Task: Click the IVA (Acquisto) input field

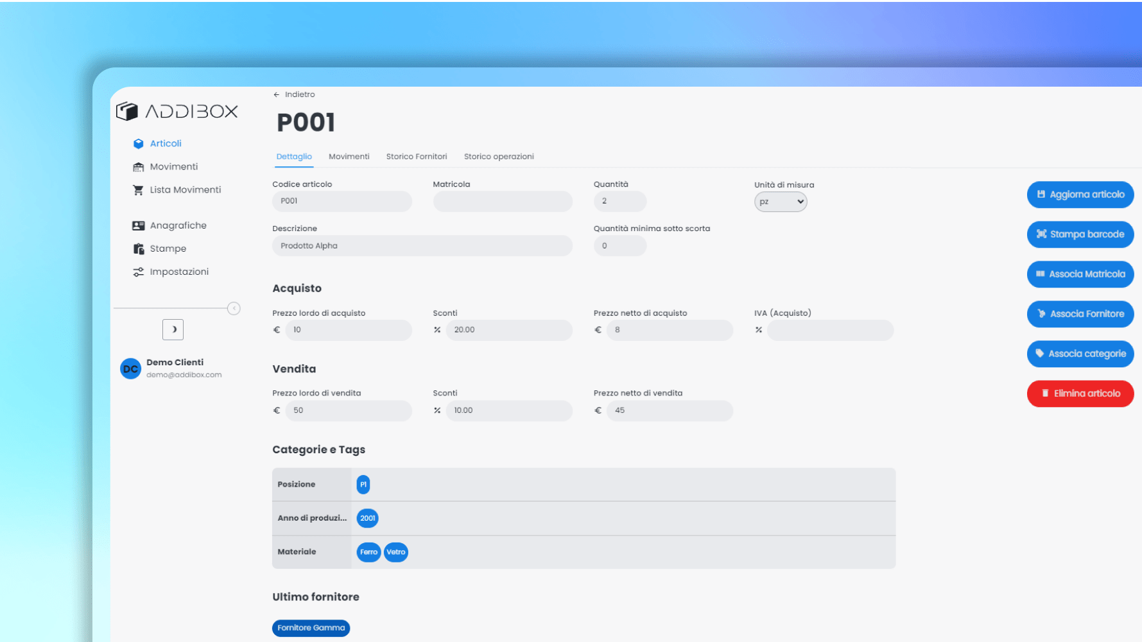Action: tap(830, 330)
